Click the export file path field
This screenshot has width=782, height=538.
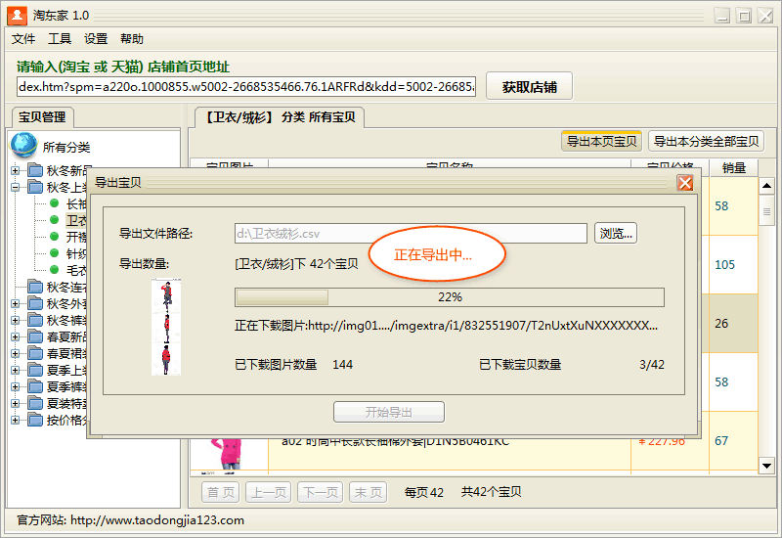tap(411, 234)
